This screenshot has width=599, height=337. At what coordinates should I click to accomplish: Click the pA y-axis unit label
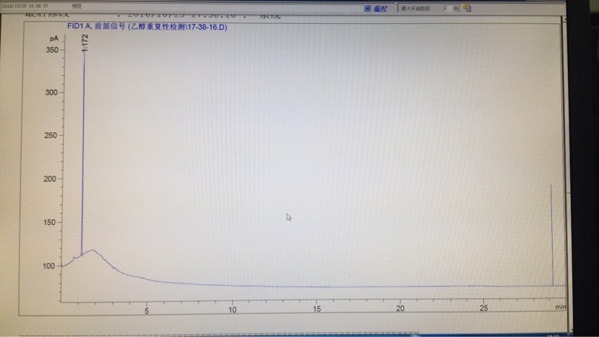coord(54,38)
